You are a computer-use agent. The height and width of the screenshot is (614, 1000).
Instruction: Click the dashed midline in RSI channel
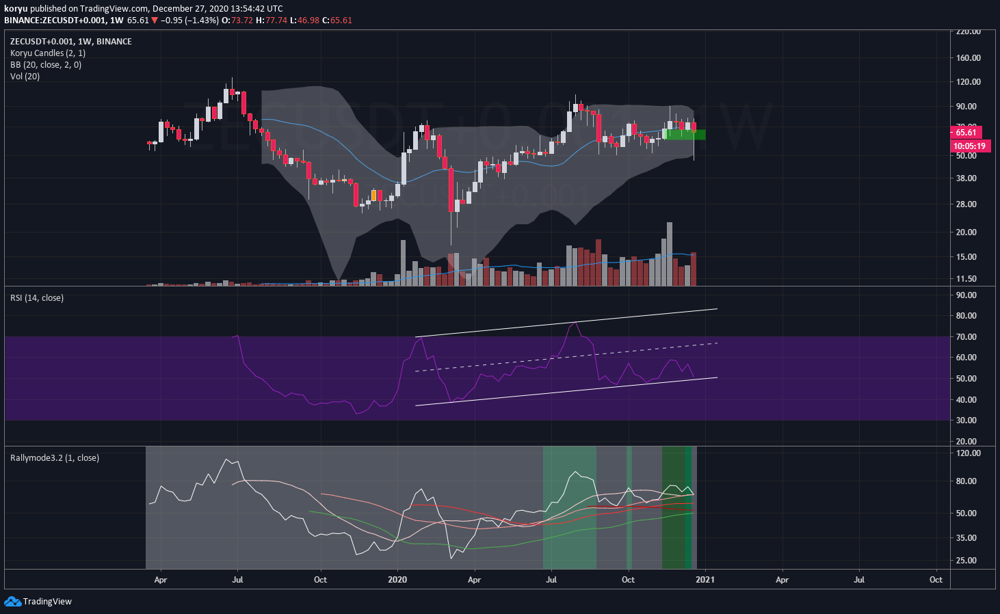tap(566, 357)
